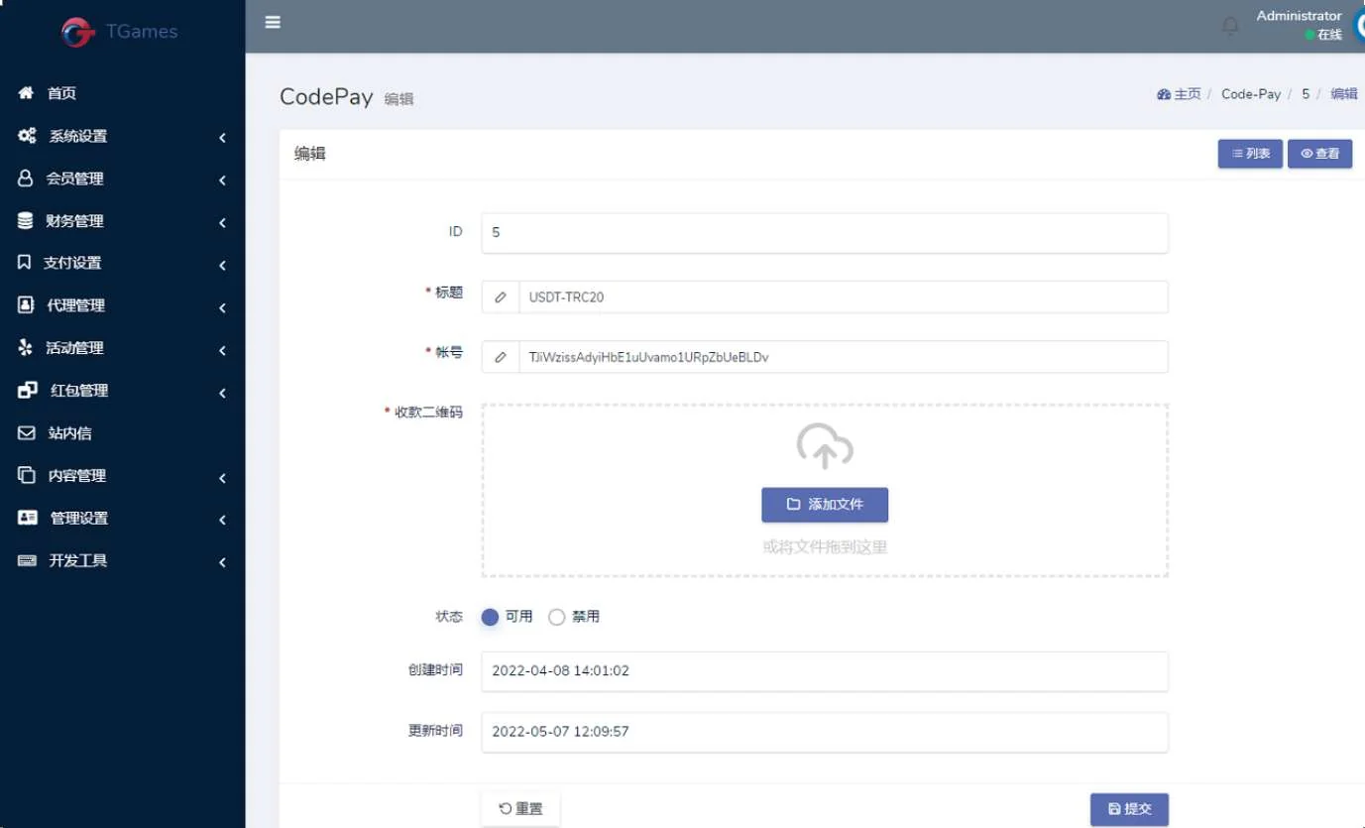Open the notification bell icon
Screen dimensions: 1365x828
coord(1230,26)
